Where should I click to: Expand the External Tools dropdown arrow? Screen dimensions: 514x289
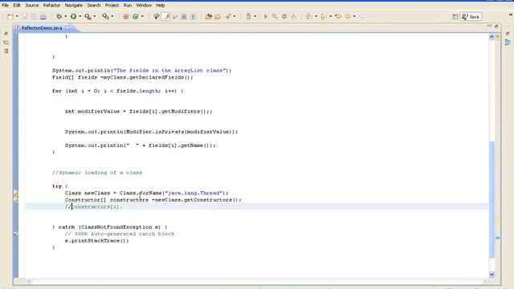[95, 16]
